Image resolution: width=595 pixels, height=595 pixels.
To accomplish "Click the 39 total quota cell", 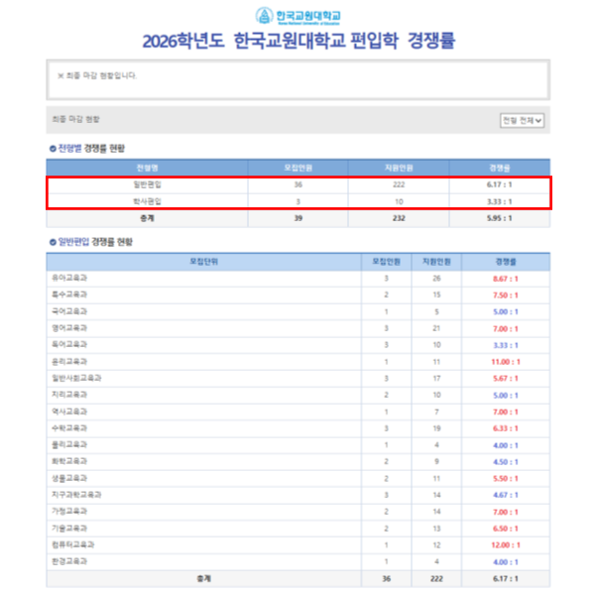I will coord(298,218).
